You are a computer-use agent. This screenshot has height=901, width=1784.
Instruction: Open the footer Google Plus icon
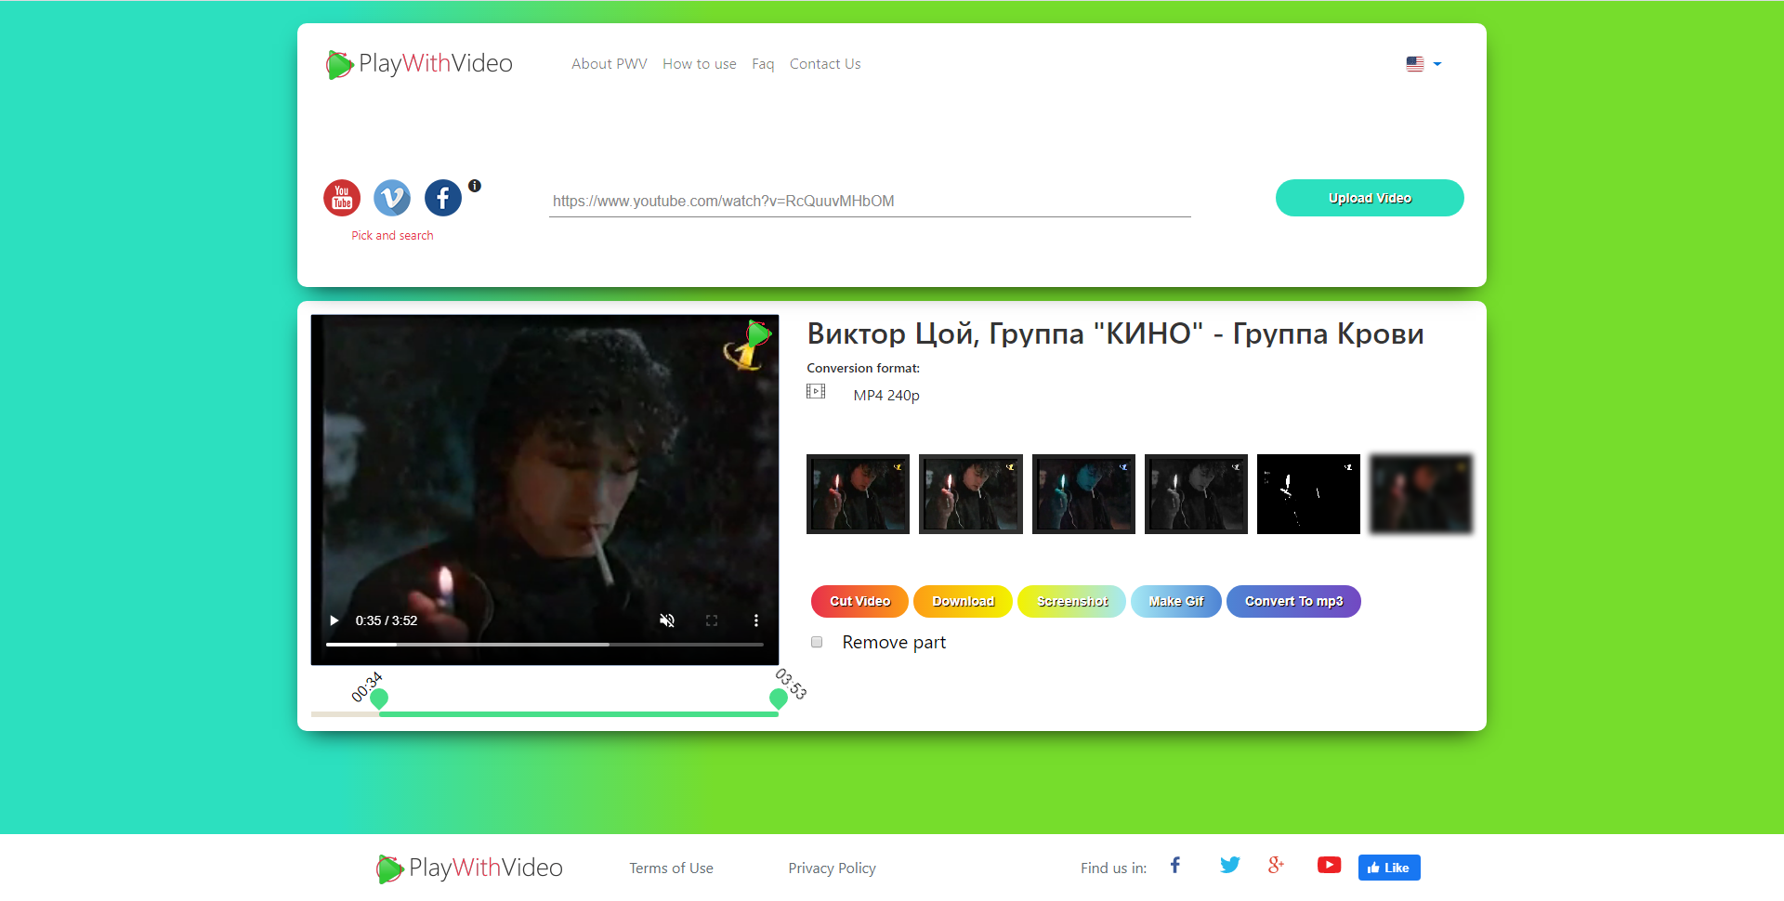[1276, 865]
